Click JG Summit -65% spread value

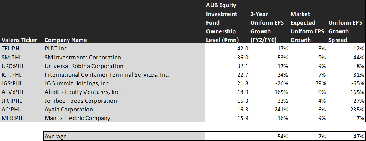point(358,83)
